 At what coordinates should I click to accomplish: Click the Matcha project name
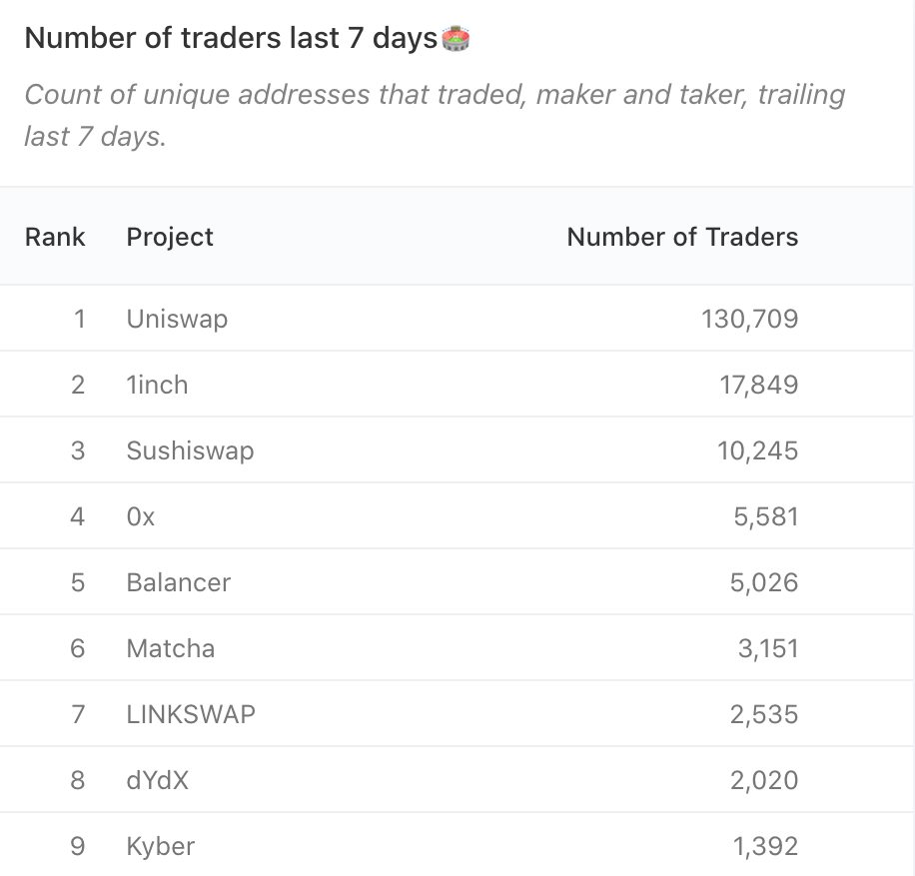click(171, 649)
